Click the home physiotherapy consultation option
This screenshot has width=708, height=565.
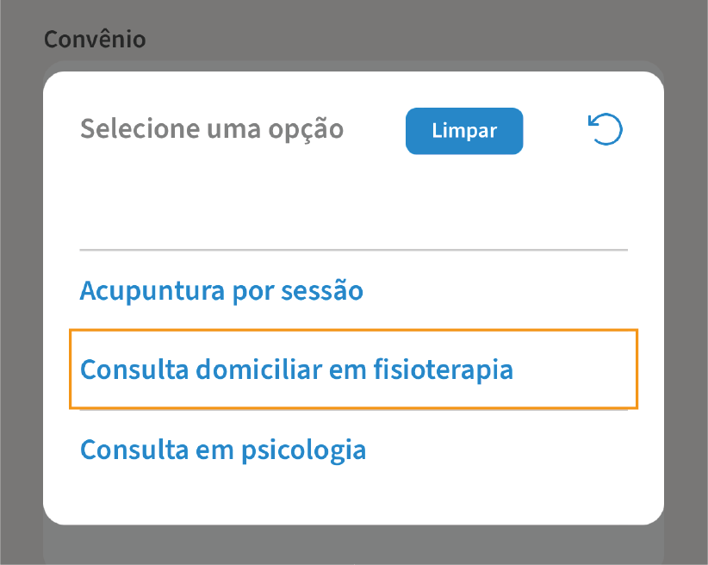(x=296, y=369)
